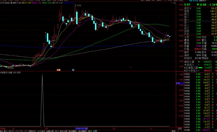Screen dimensions: 217x132
Task: Click the 大宗流入 -124.2万 row
Action: (x=200, y=65)
